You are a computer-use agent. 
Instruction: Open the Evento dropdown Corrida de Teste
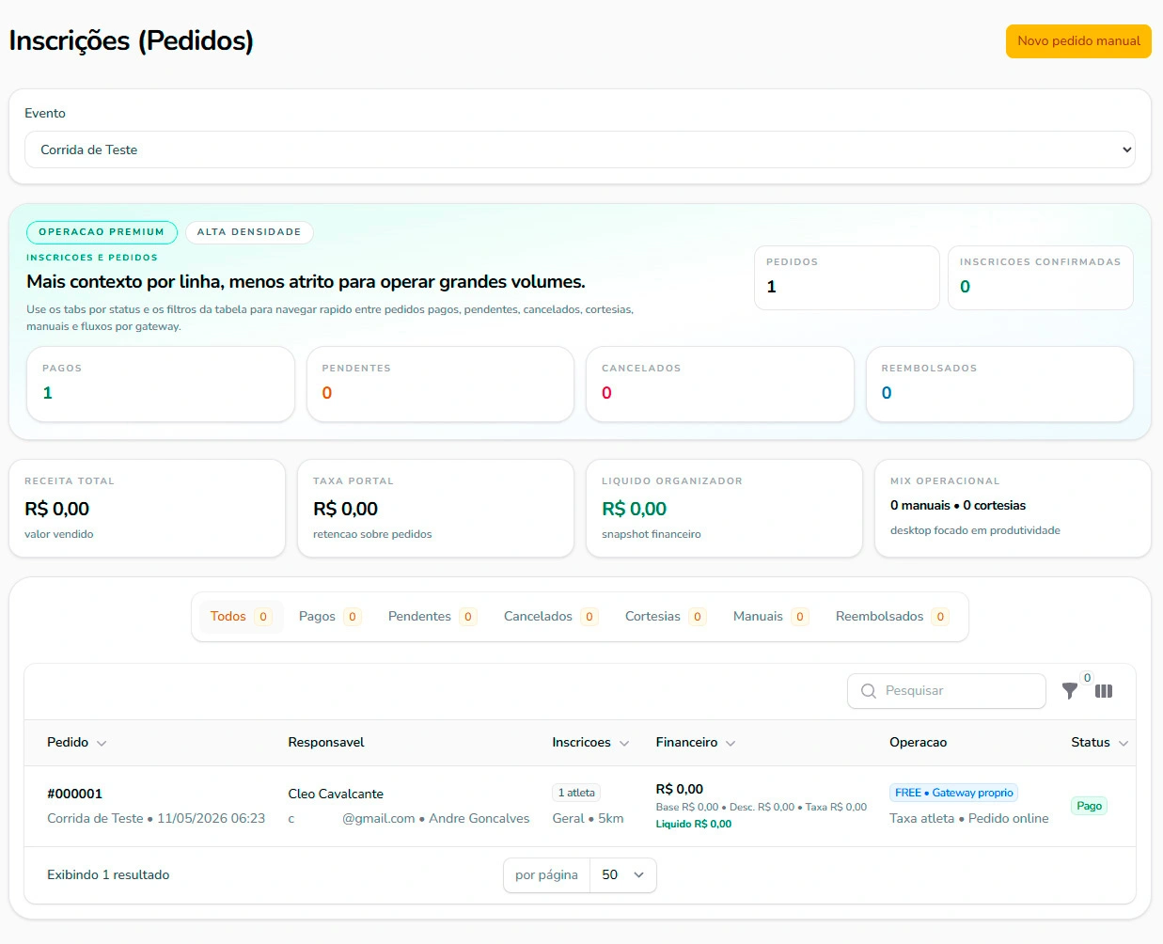click(580, 149)
